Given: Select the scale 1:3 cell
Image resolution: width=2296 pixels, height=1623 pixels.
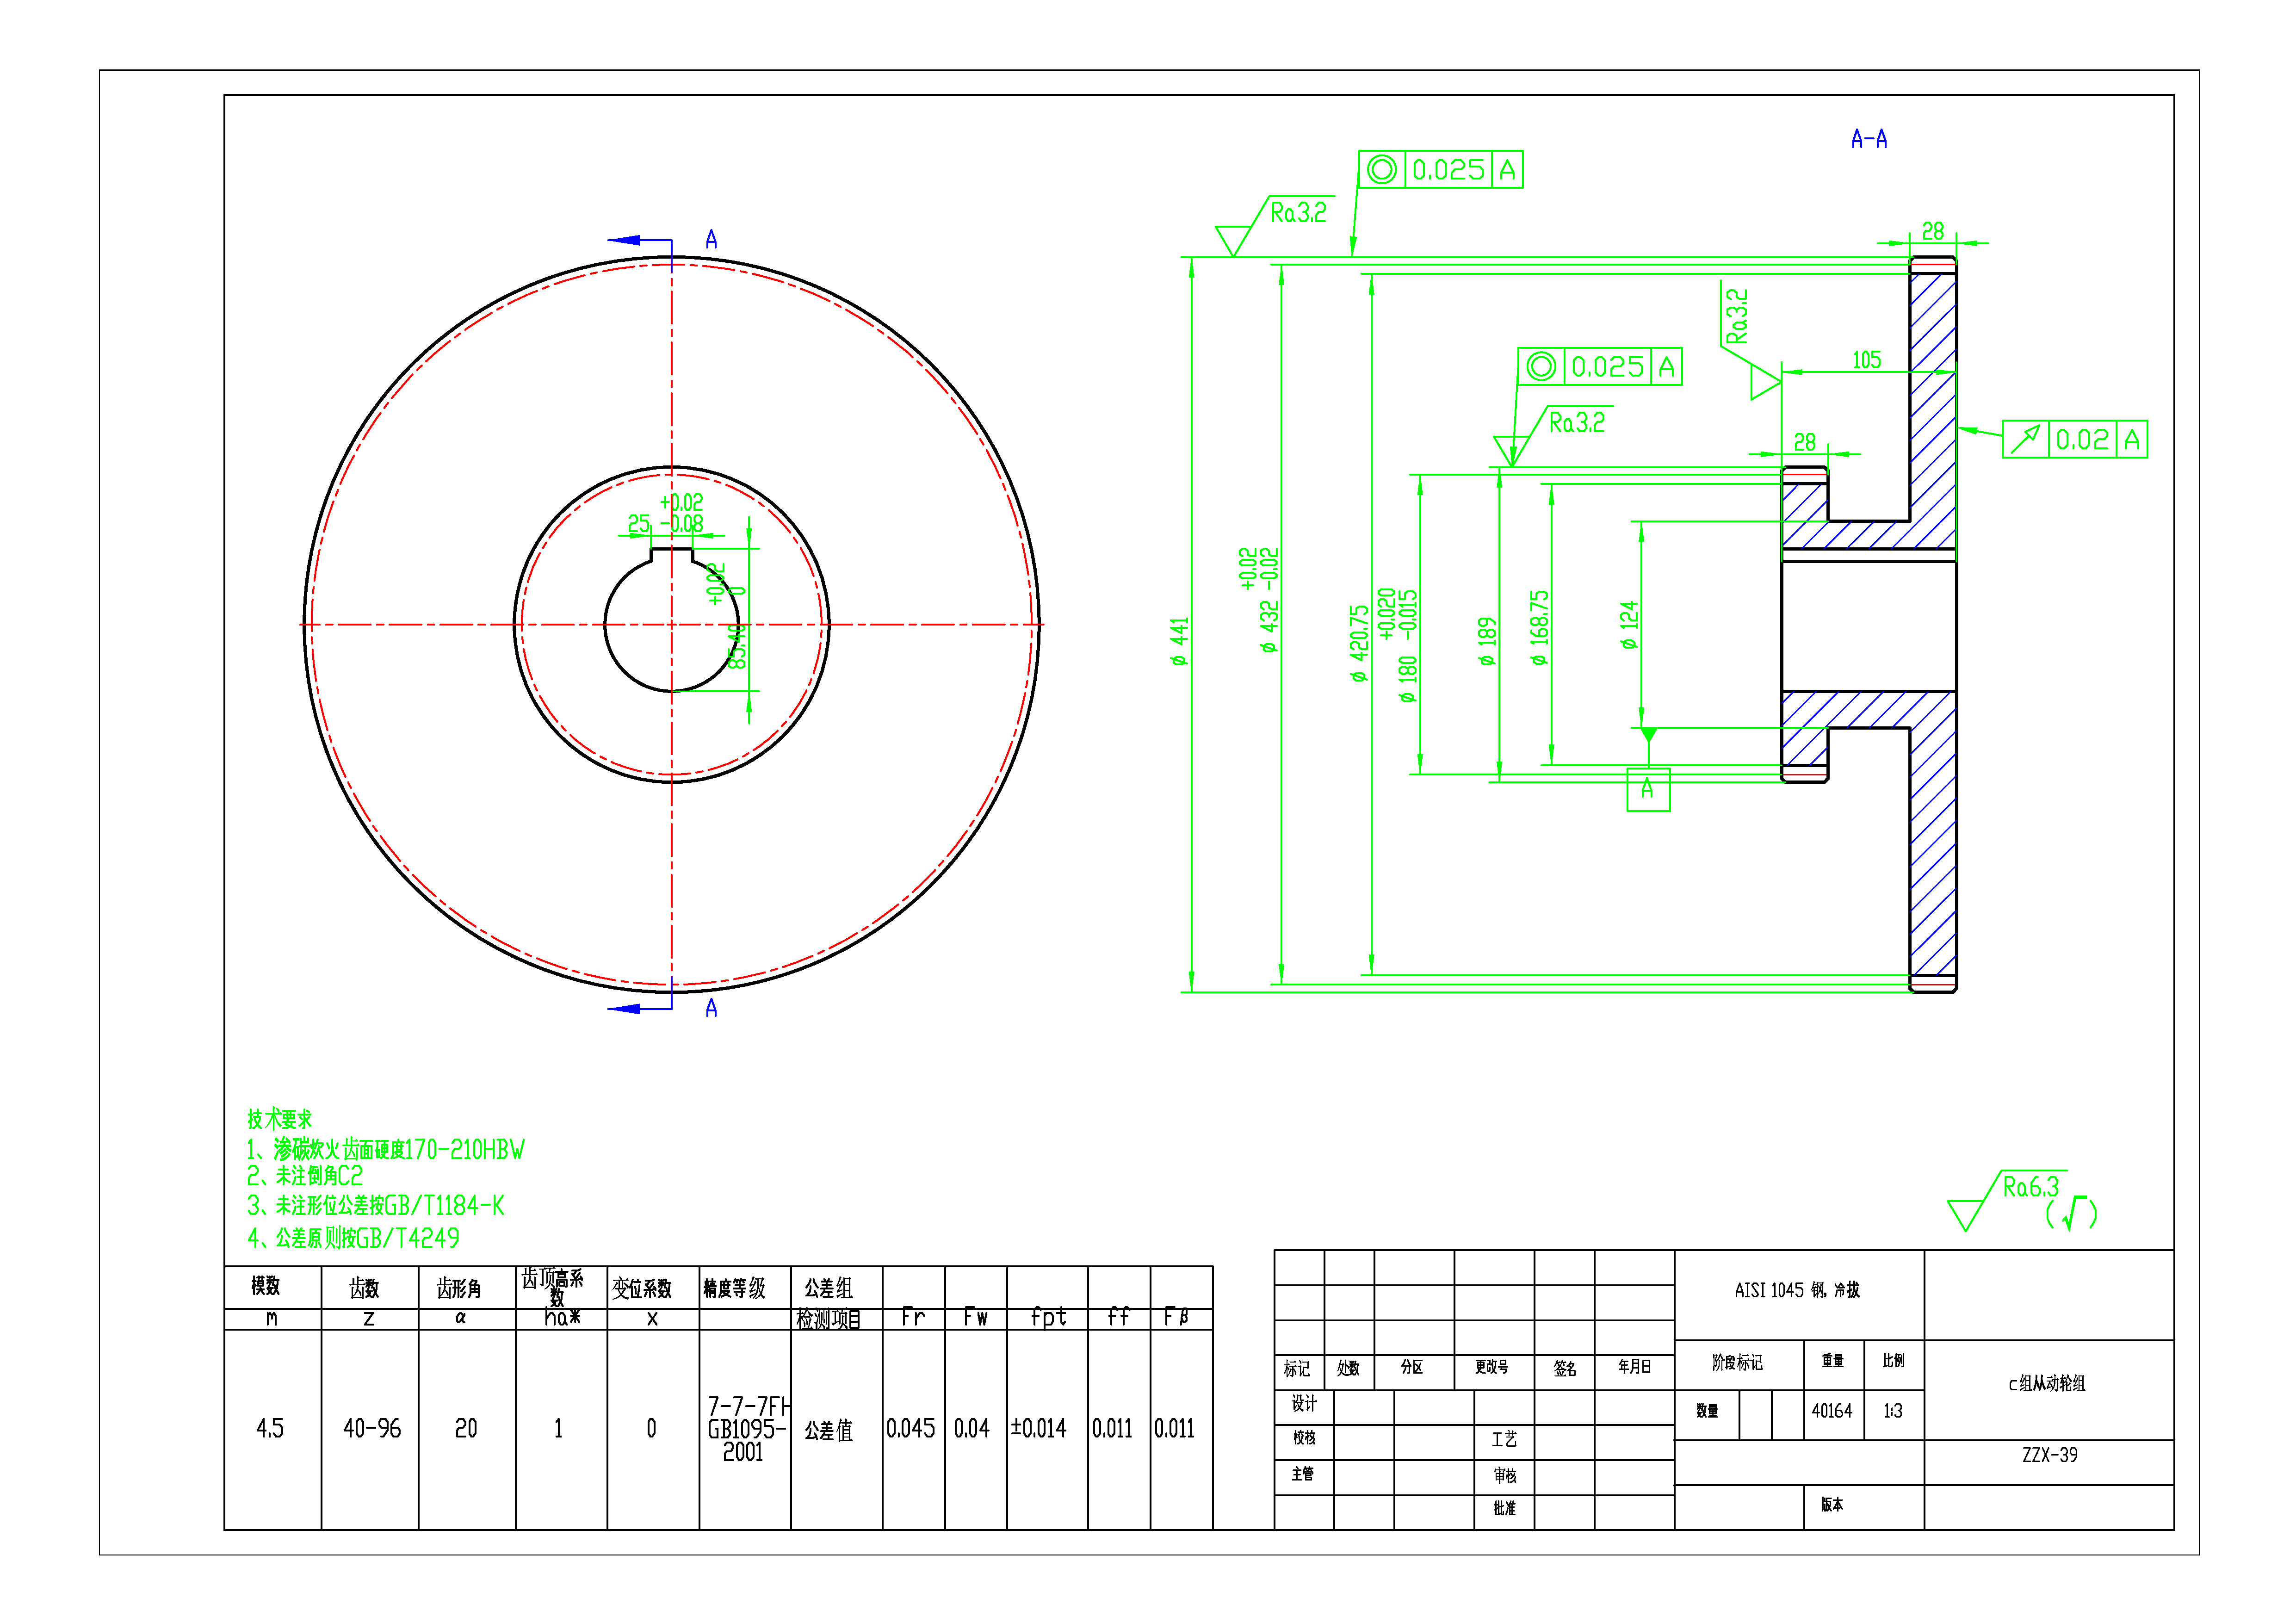Looking at the screenshot, I should click(x=1892, y=1411).
